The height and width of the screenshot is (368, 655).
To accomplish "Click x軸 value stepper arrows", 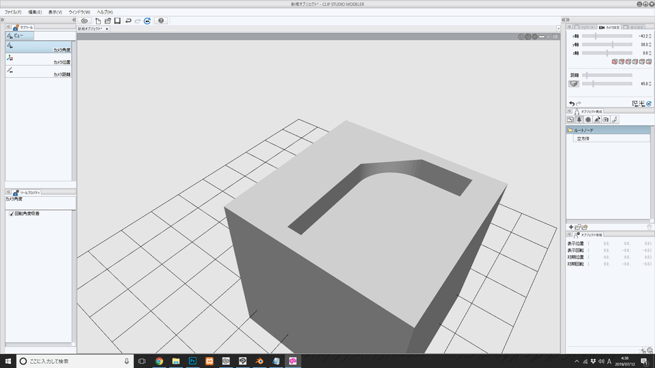I will point(651,35).
